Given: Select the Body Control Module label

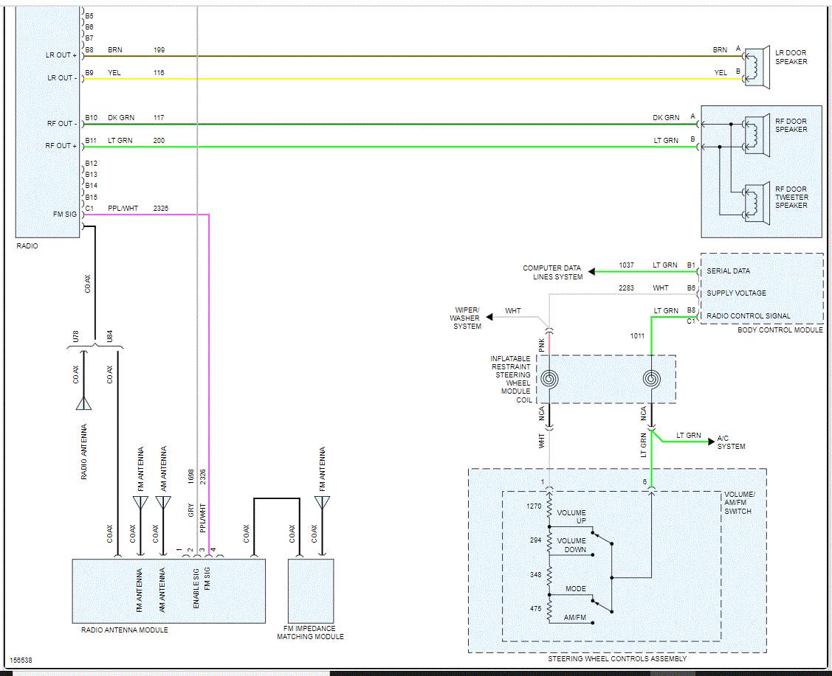Looking at the screenshot, I should point(780,330).
